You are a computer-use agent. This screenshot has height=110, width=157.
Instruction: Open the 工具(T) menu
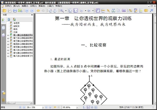(51, 6)
